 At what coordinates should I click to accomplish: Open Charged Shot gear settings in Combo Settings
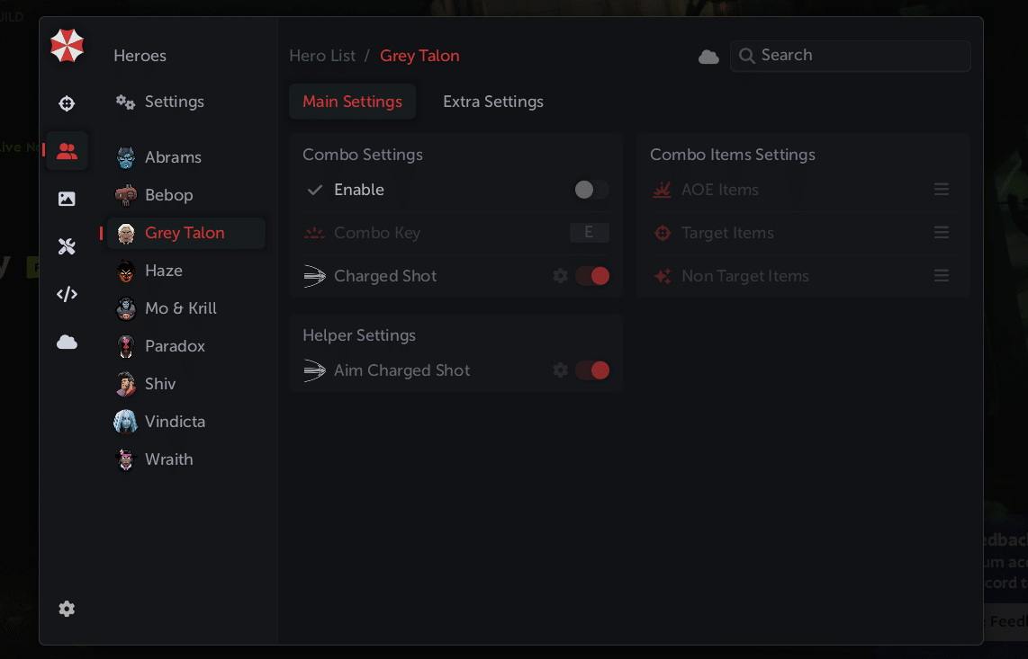click(560, 276)
